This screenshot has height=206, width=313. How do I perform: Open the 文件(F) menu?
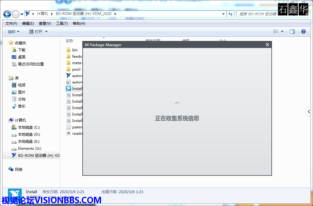(11, 24)
